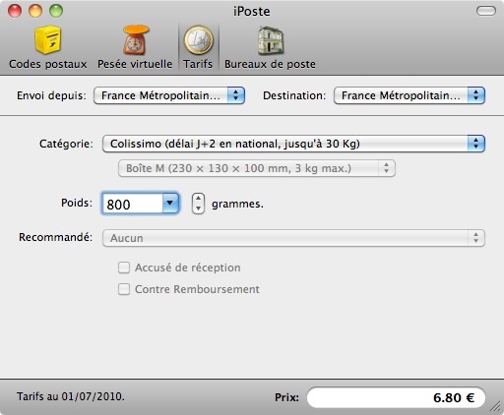Select the Tarifs euro coin icon
This screenshot has width=504, height=415.
click(x=198, y=40)
